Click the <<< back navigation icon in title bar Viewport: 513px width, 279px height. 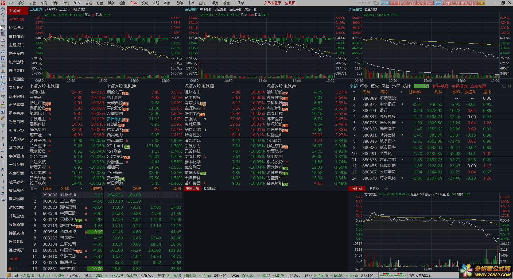(x=11, y=3)
